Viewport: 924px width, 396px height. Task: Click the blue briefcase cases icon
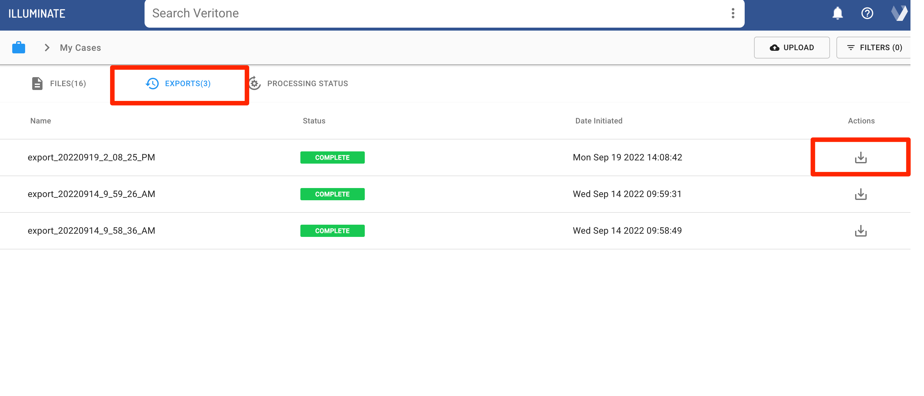tap(18, 48)
